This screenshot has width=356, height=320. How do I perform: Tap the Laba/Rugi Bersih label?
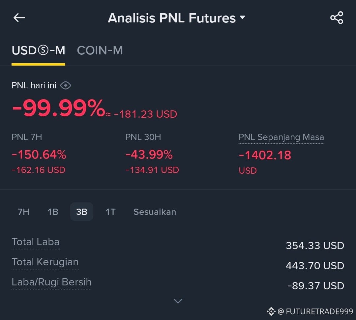51,282
